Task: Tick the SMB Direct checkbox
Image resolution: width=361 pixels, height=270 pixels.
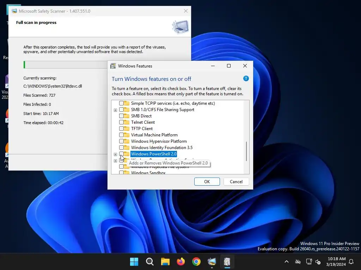Action: coord(121,116)
